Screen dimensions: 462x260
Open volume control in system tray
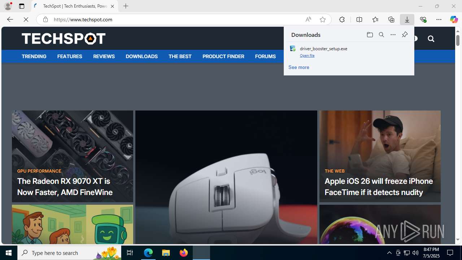pyautogui.click(x=415, y=253)
